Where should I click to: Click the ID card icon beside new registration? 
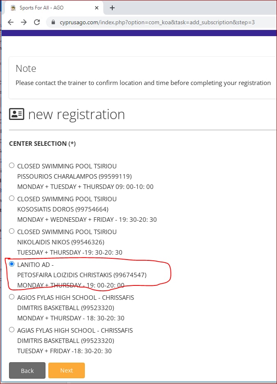coord(17,114)
